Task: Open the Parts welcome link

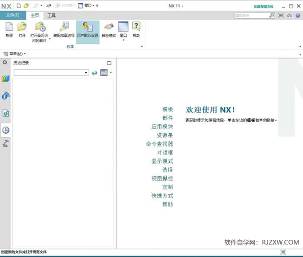Action: click(167, 118)
